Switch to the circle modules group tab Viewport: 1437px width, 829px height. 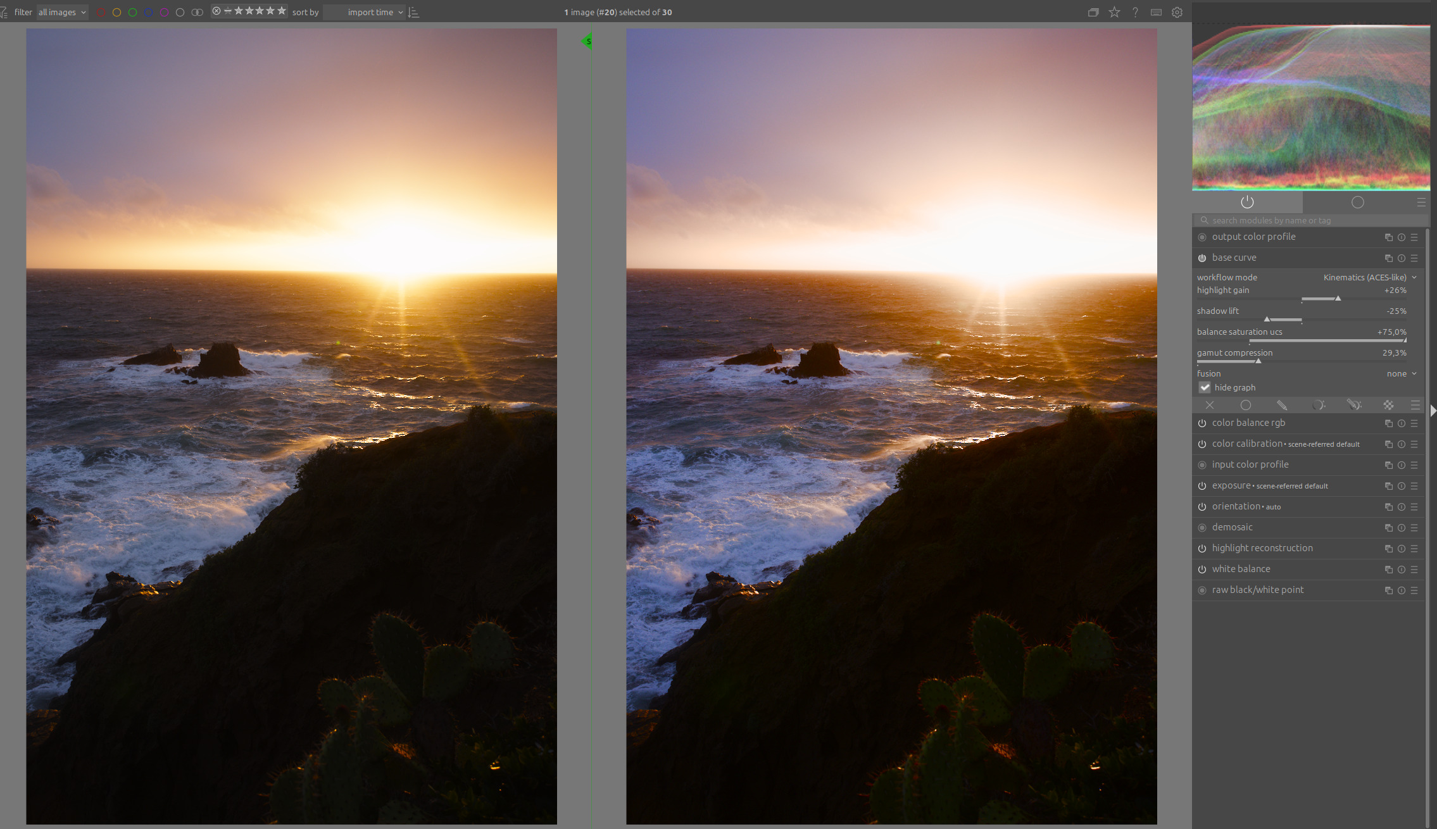(1357, 202)
